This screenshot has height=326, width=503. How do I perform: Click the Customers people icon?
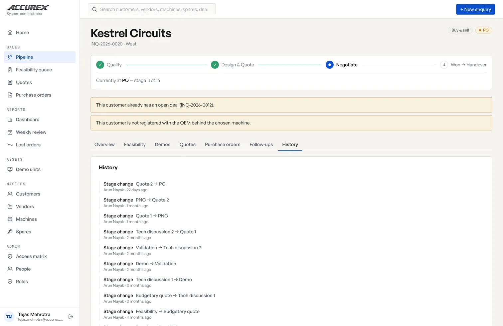coord(10,194)
